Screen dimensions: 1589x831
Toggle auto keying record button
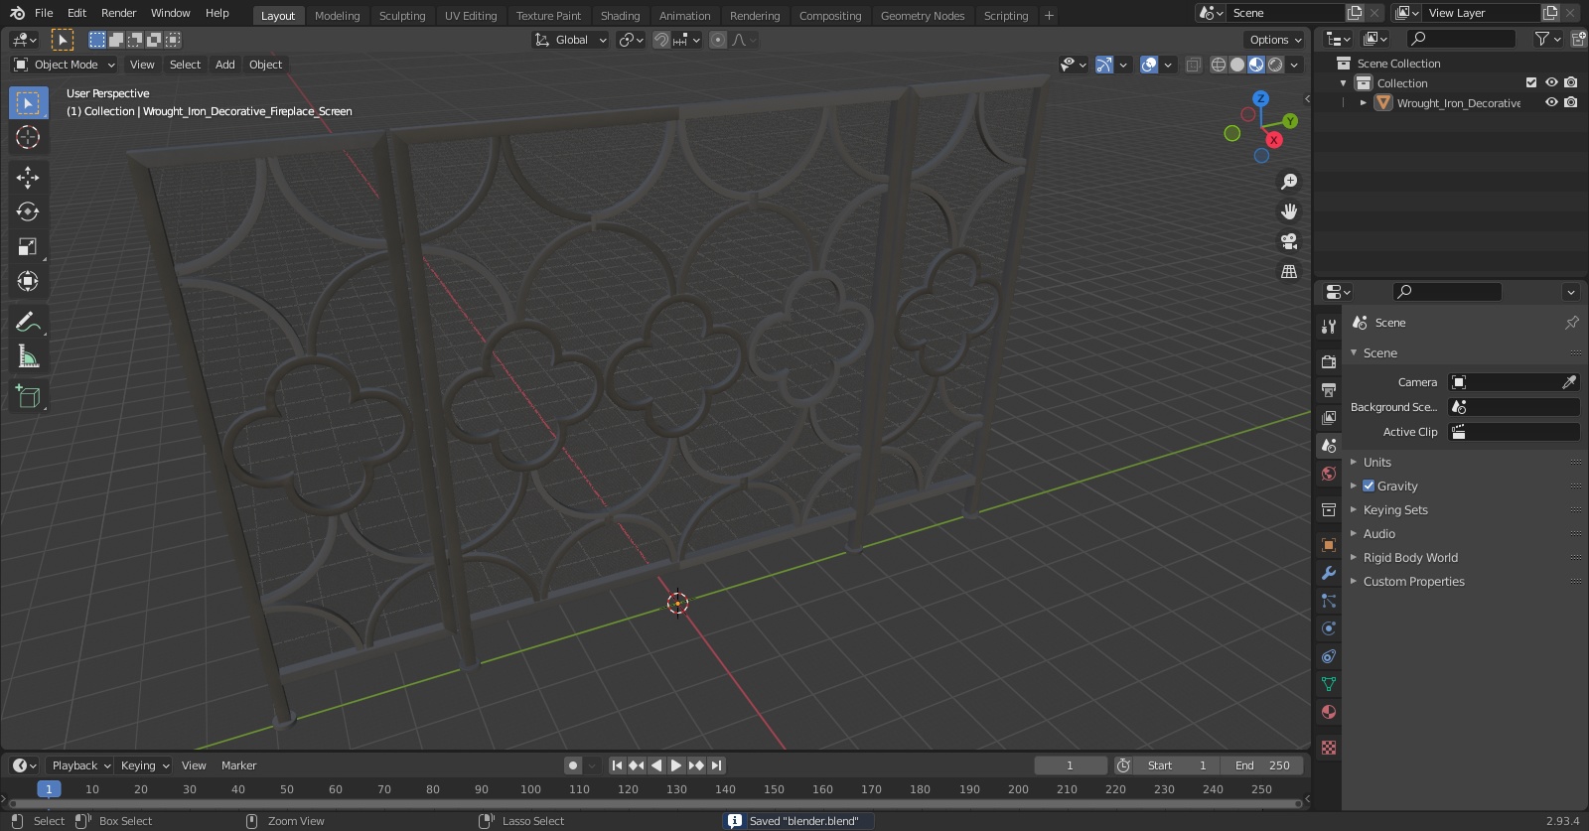(573, 765)
